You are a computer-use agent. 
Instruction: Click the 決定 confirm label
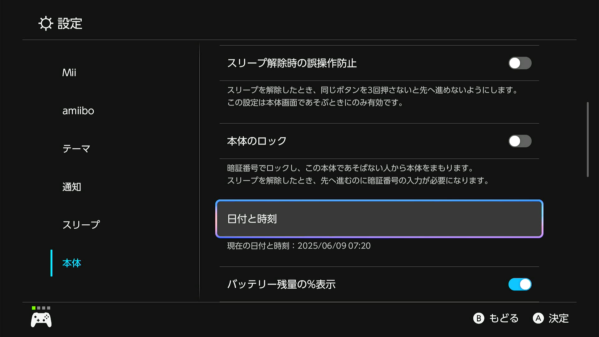[x=558, y=318]
